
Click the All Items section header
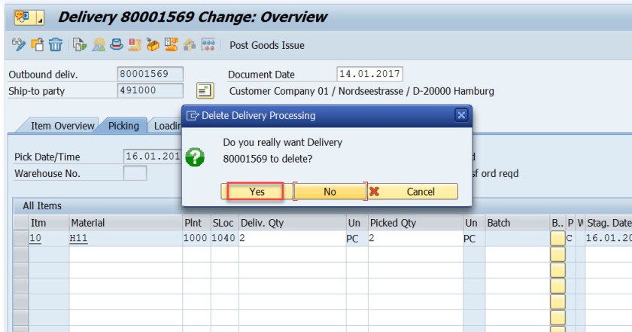point(42,206)
